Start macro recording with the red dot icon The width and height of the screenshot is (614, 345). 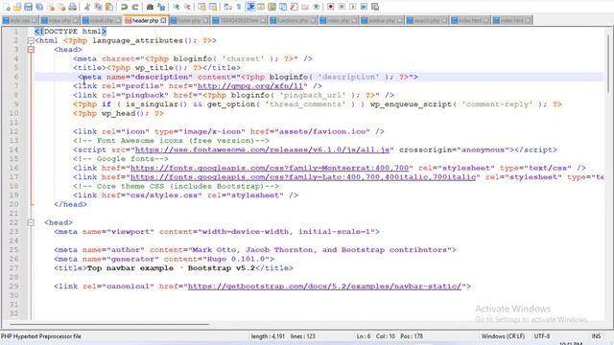tap(330, 7)
